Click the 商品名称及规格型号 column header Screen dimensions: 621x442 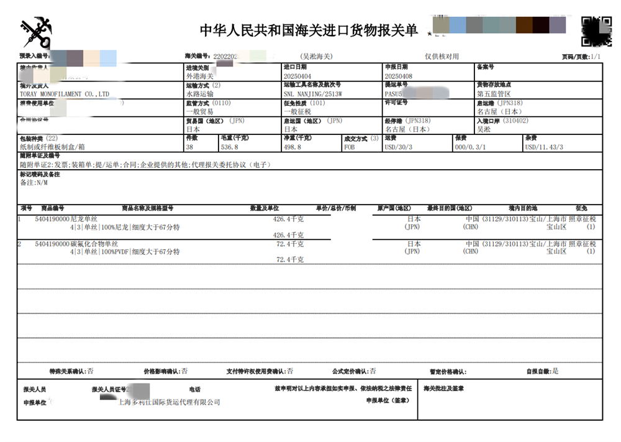coord(148,208)
